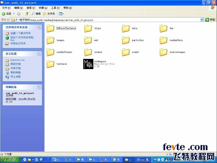
Task: Open the back history dropdown arrow
Action: point(14,14)
